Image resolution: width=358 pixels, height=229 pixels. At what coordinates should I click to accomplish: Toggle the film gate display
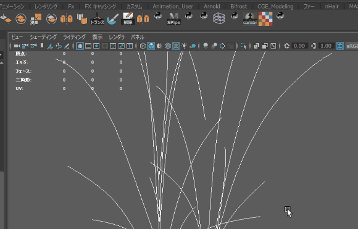pyautogui.click(x=88, y=46)
